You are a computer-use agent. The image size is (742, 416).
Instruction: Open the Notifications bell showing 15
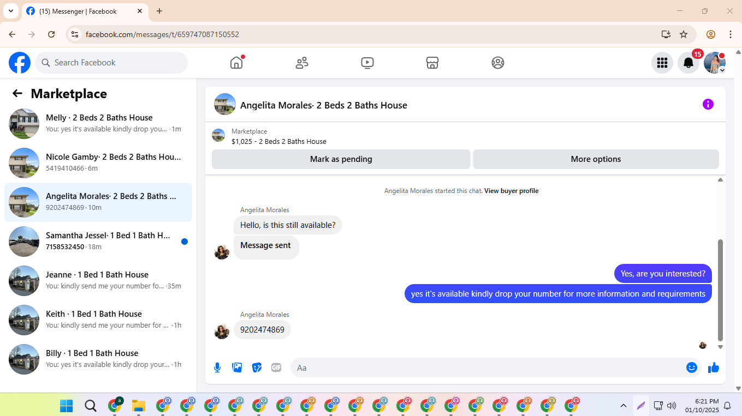tap(688, 63)
